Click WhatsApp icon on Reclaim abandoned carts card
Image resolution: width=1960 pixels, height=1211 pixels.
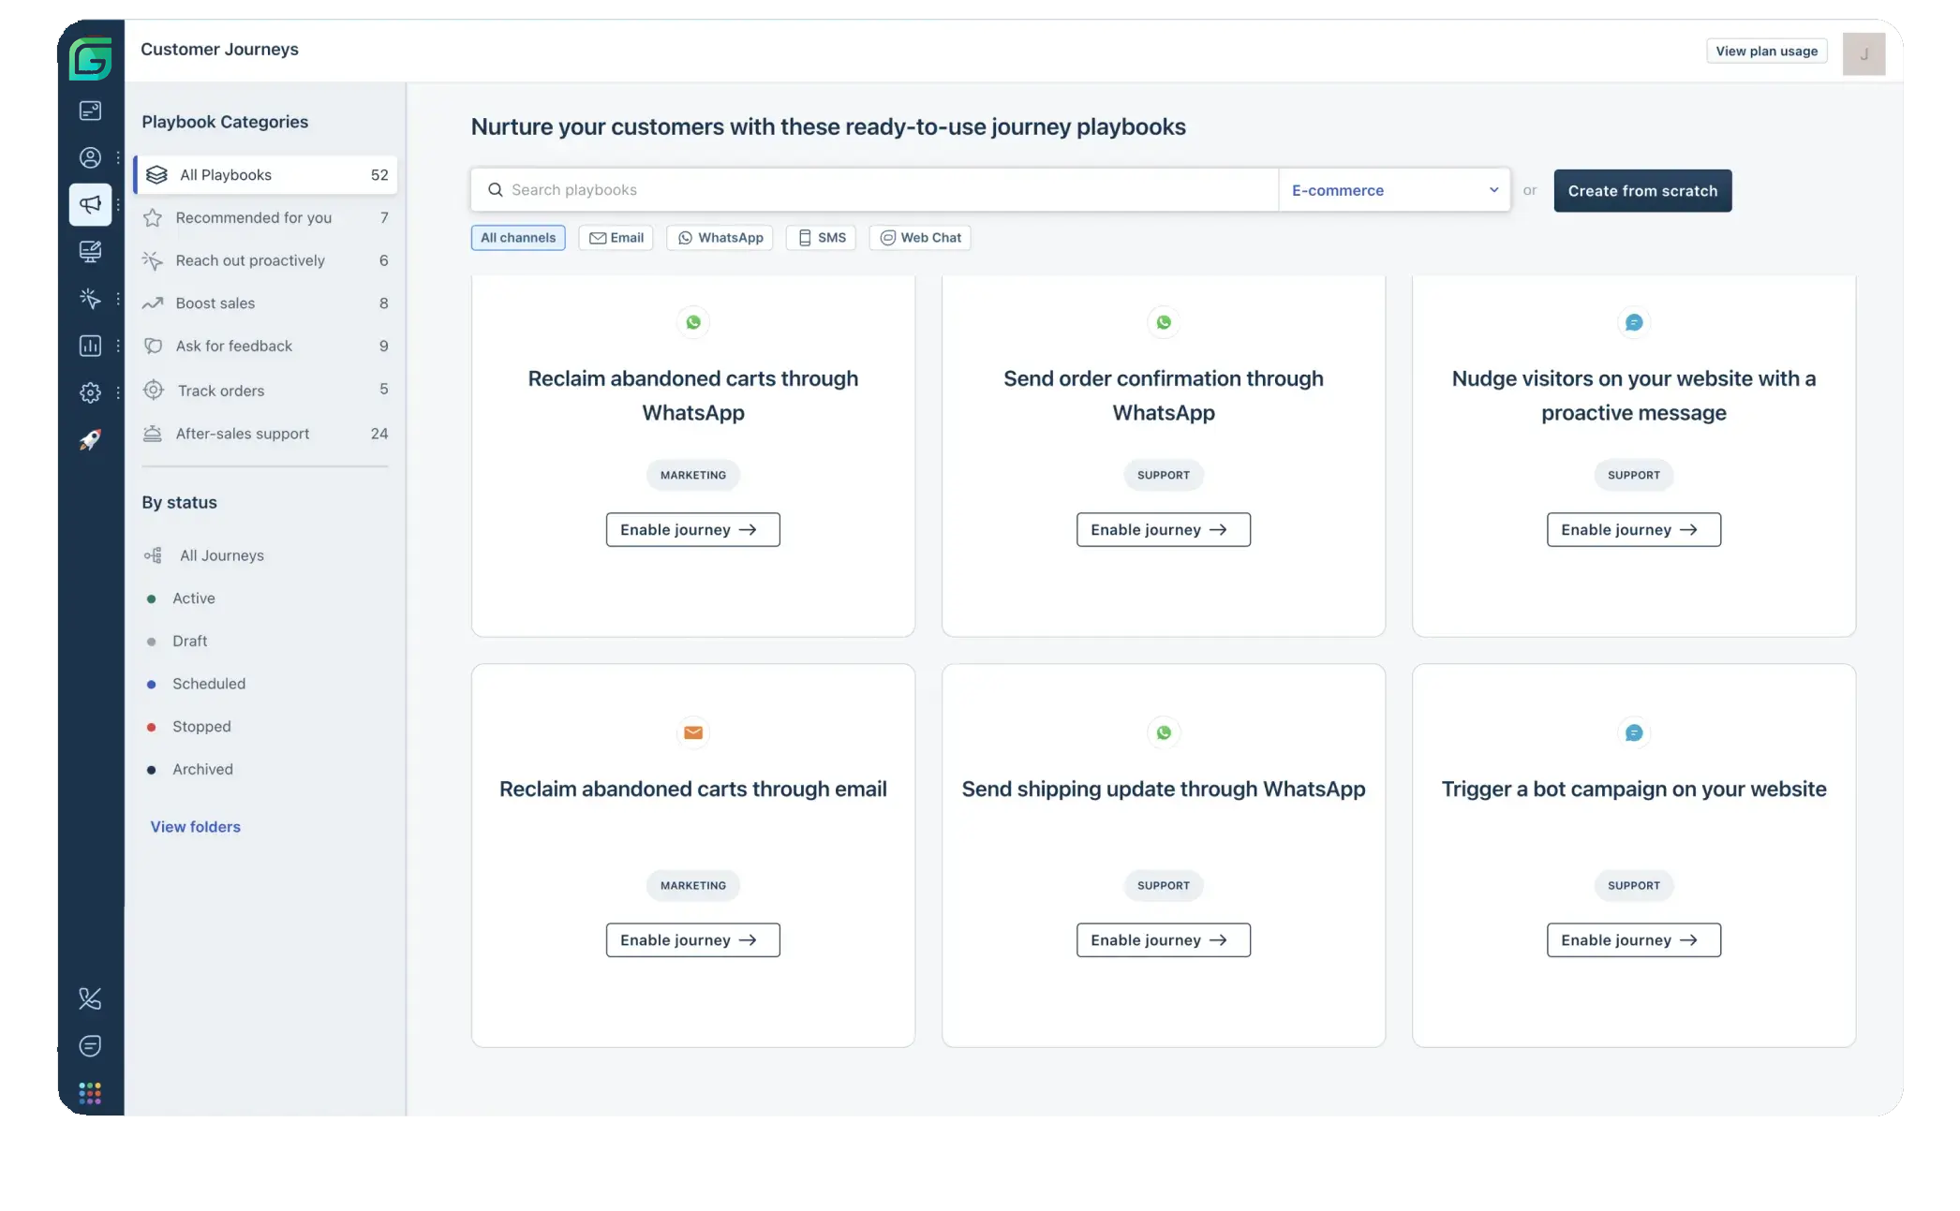coord(693,322)
